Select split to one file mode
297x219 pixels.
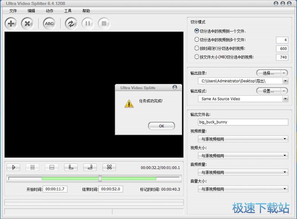point(197,31)
